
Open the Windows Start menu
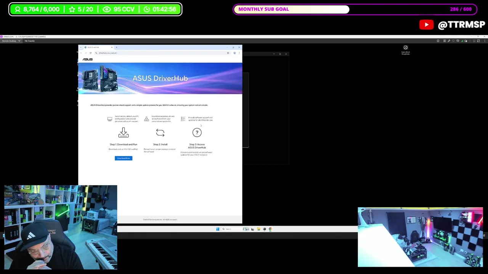[x=218, y=229]
